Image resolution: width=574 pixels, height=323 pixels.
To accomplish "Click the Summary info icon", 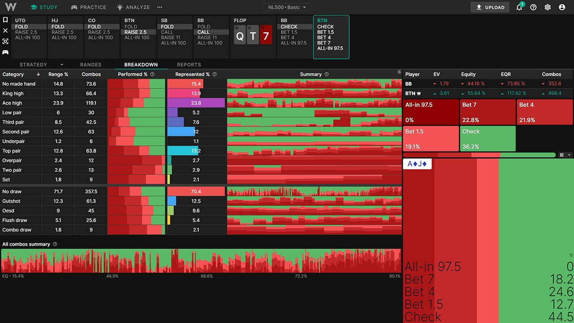I will click(326, 74).
